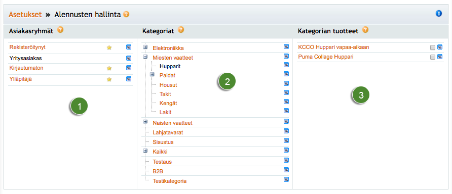Viewport: 452px width, 194px height.
Task: Open discount icon for Elektroniikka category
Action: (x=286, y=46)
